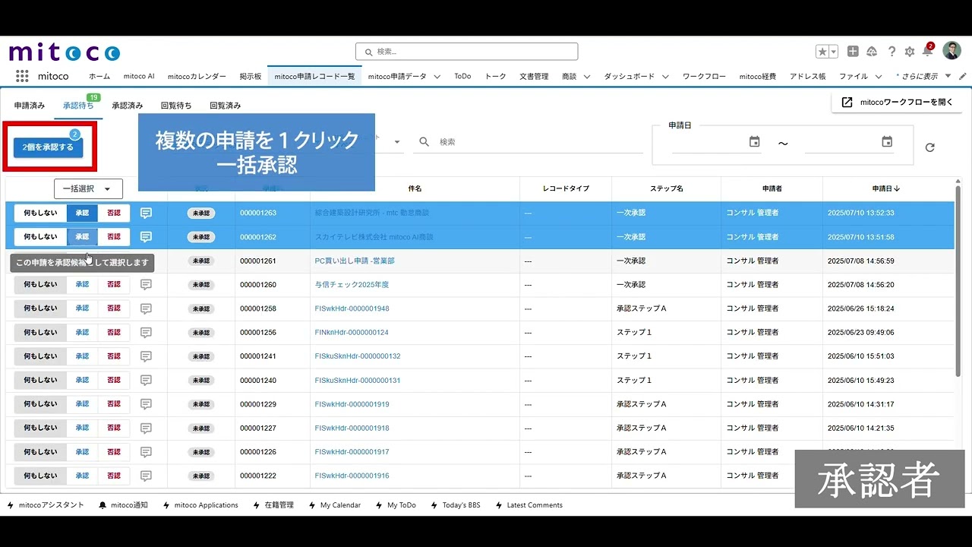
Task: Open comment icon for record 000001241
Action: point(147,356)
